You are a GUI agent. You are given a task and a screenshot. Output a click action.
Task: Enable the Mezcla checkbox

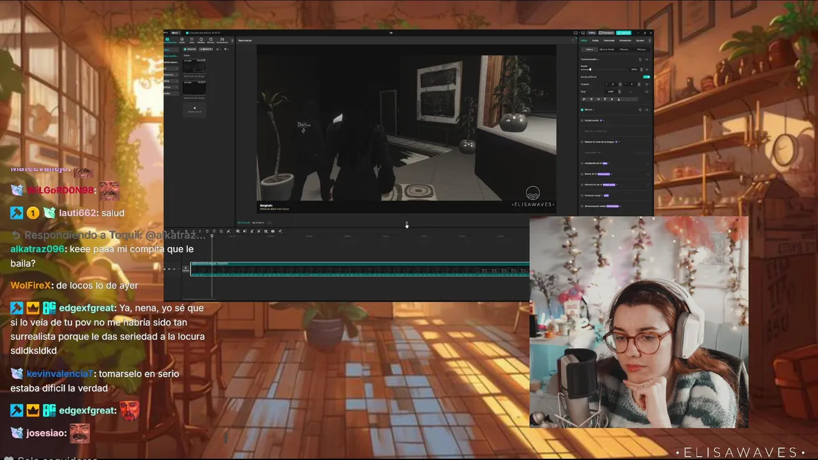tap(582, 110)
